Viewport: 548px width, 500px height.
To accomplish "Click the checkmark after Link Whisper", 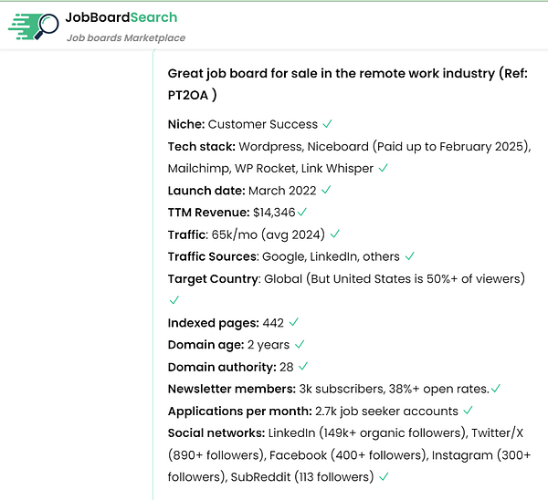I will click(384, 168).
